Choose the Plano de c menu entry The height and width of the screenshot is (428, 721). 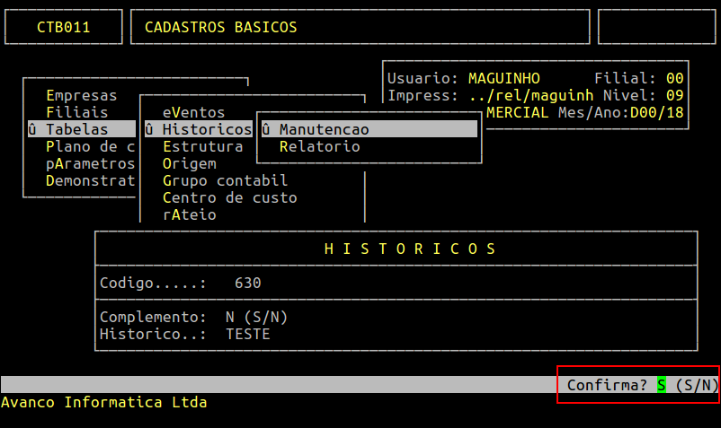(89, 146)
